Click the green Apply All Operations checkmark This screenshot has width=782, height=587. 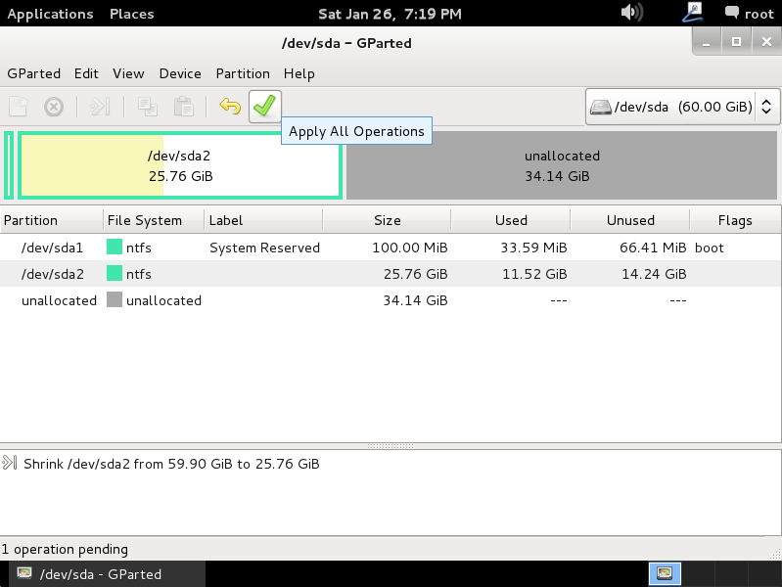(265, 107)
